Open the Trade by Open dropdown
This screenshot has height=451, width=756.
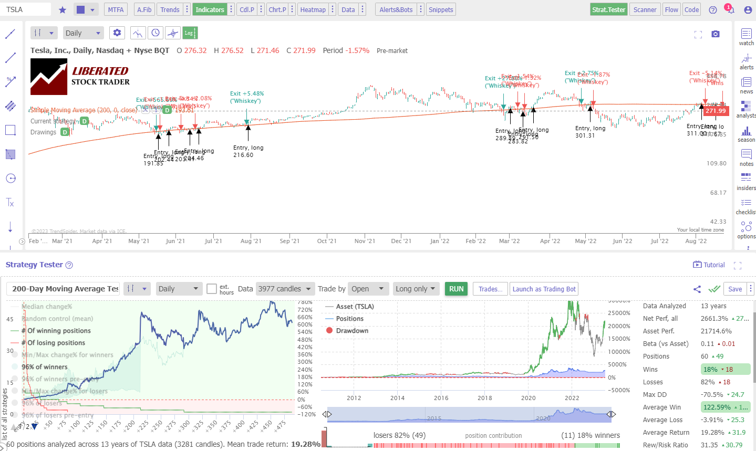tap(368, 288)
